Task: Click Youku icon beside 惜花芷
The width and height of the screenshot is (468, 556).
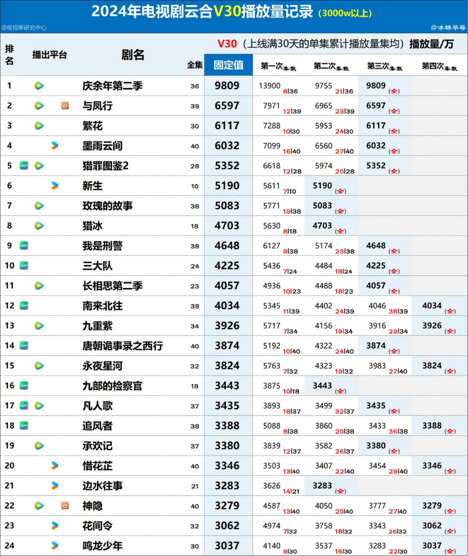Action: pyautogui.click(x=55, y=466)
